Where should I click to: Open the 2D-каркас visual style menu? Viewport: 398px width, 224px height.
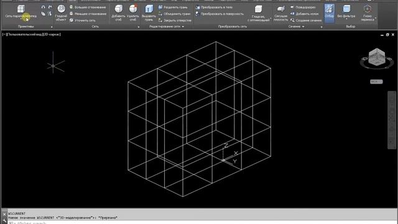click(52, 34)
